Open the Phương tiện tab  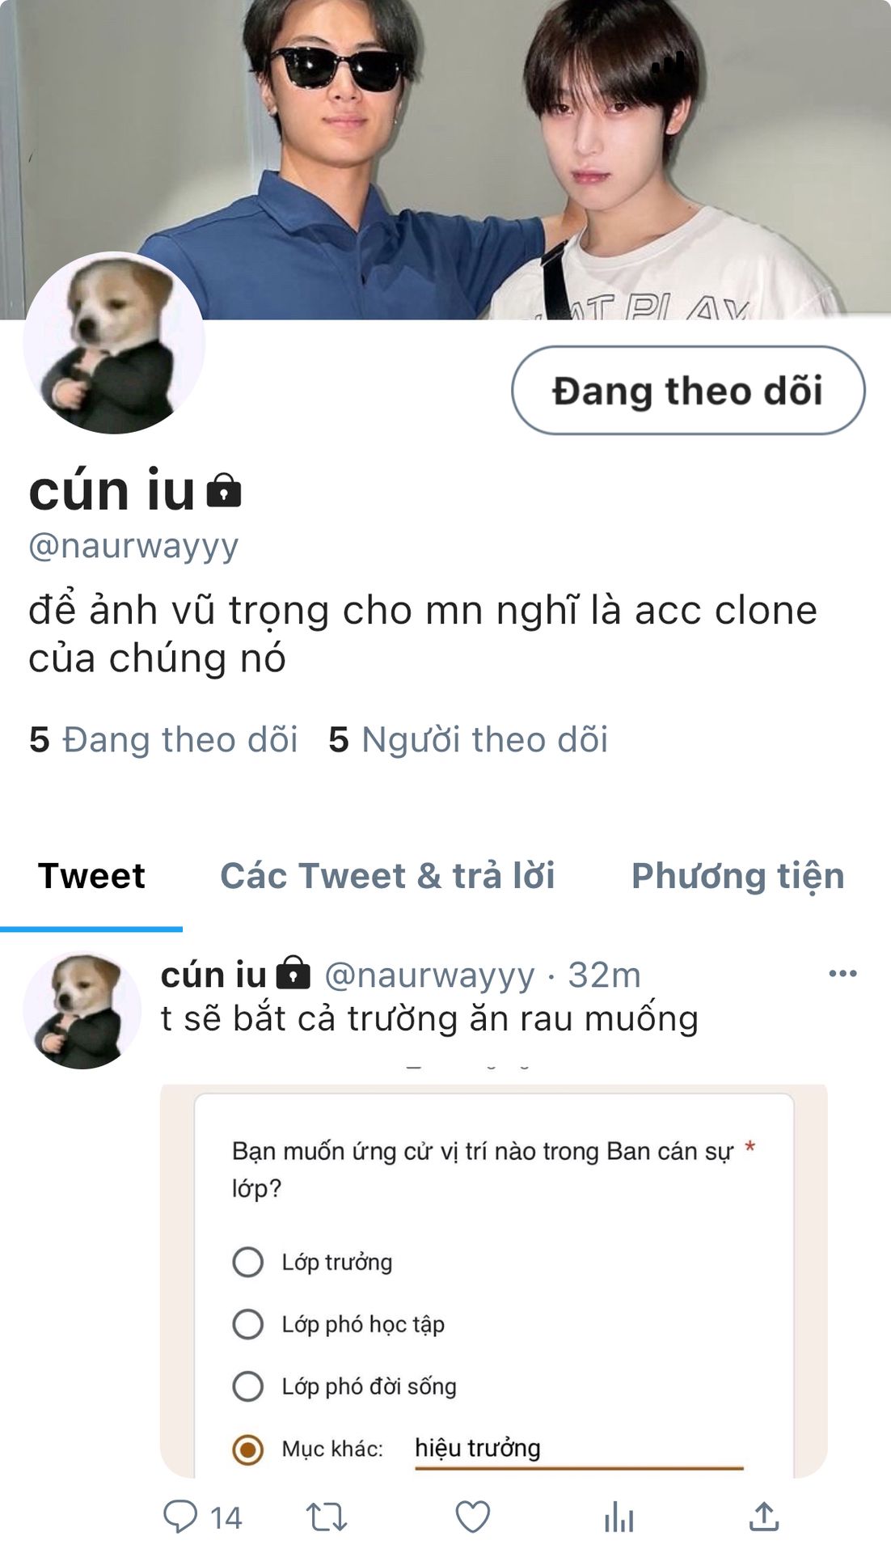[x=738, y=876]
